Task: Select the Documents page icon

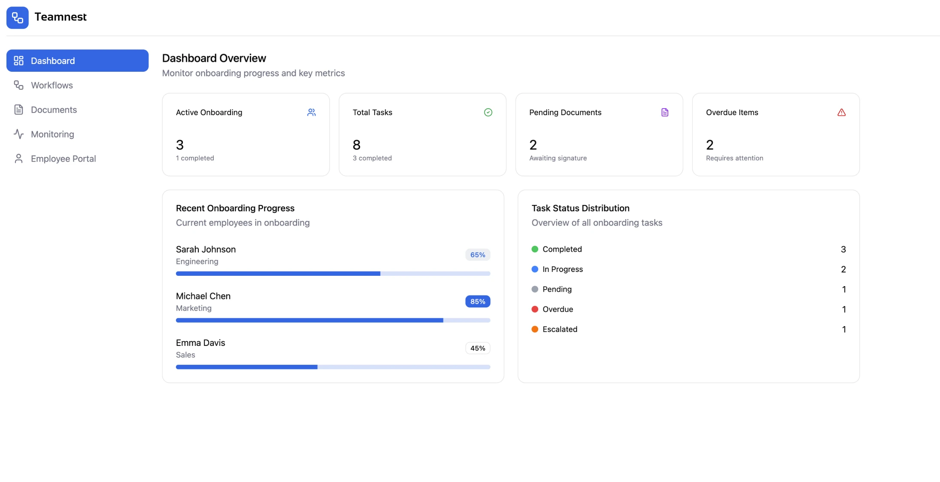Action: tap(18, 110)
